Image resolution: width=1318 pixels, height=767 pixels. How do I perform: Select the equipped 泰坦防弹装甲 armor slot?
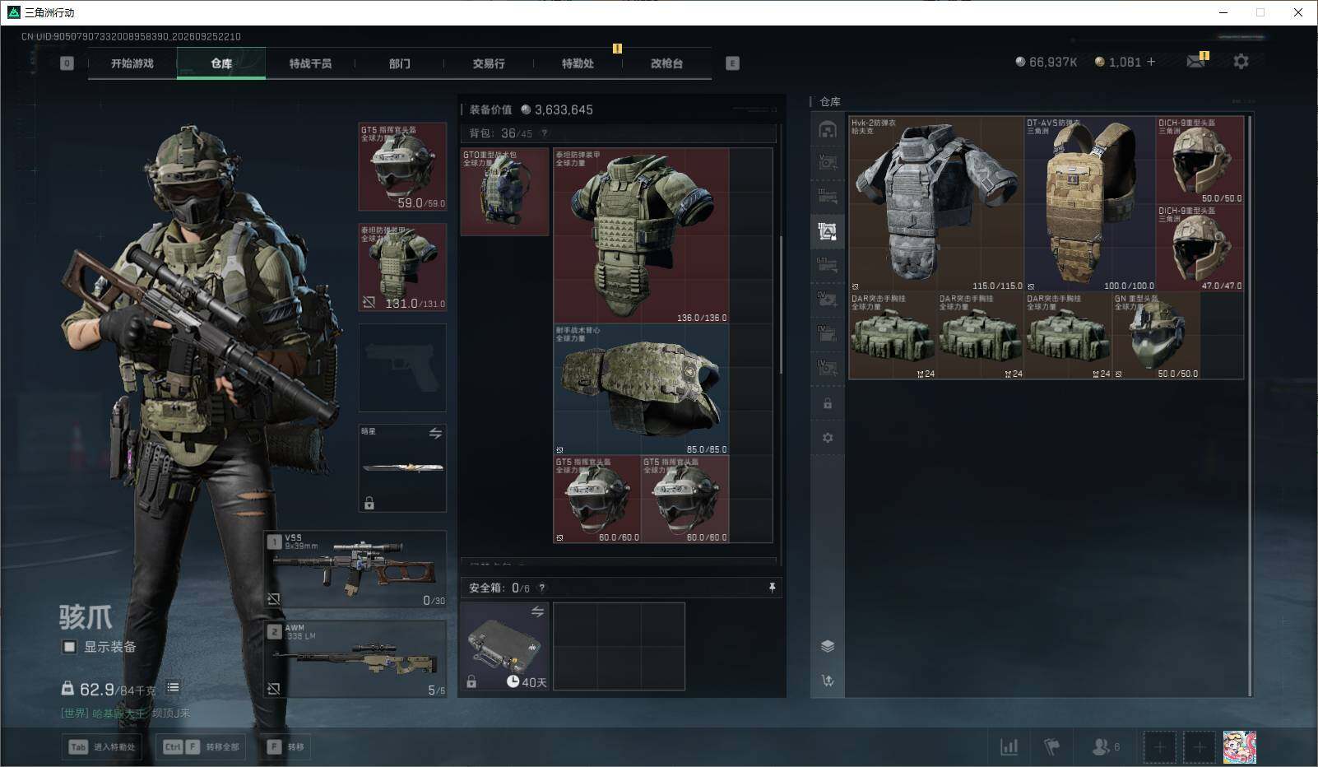[402, 267]
